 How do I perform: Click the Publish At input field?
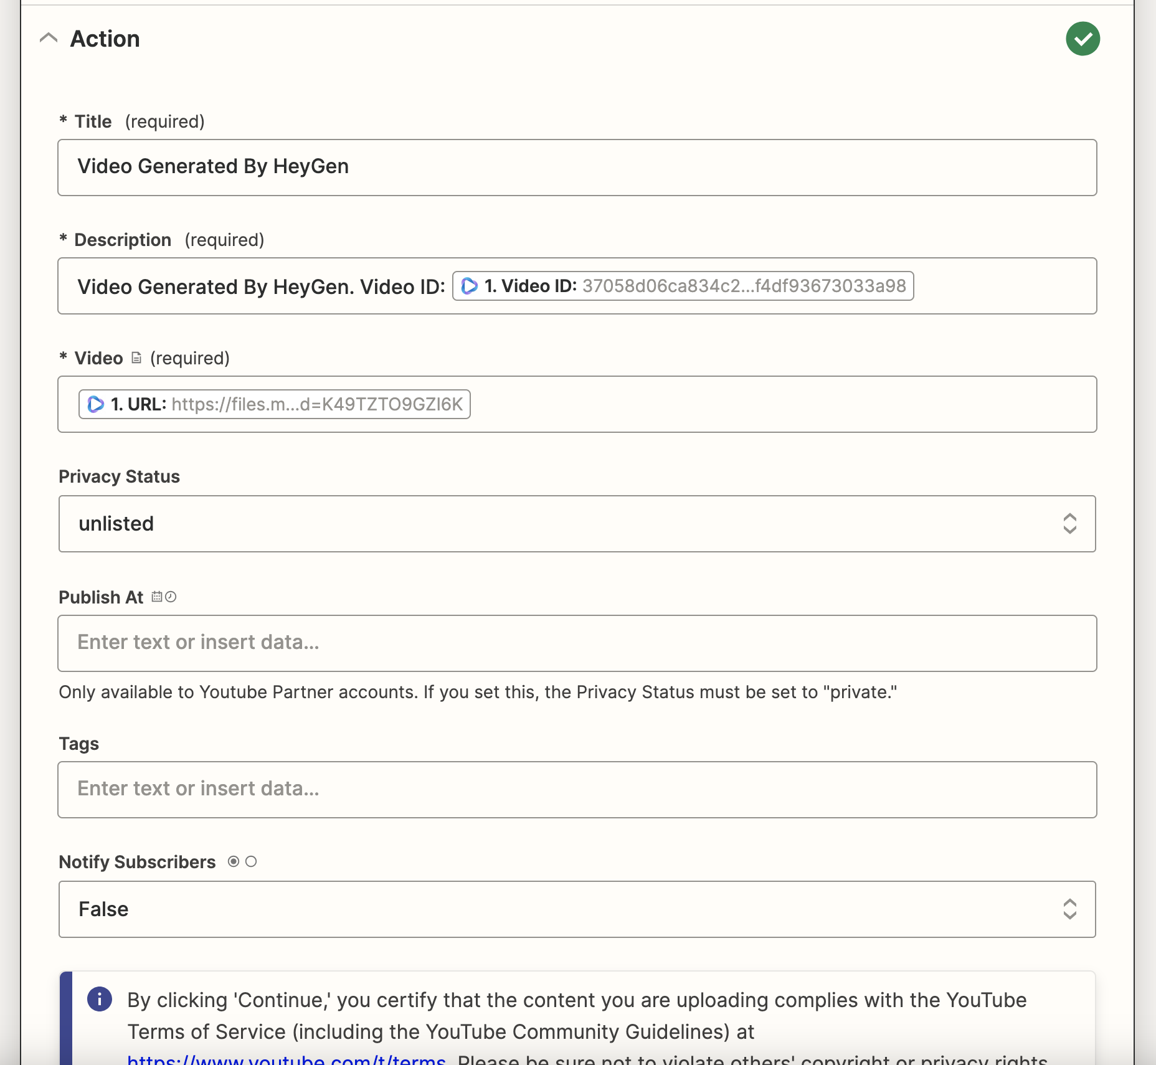pos(577,643)
